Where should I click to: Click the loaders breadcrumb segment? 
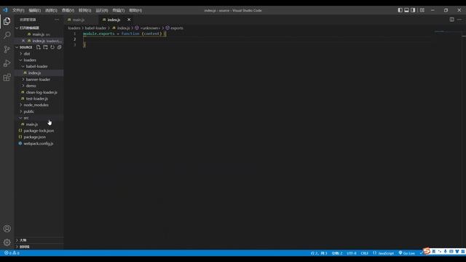pyautogui.click(x=74, y=28)
